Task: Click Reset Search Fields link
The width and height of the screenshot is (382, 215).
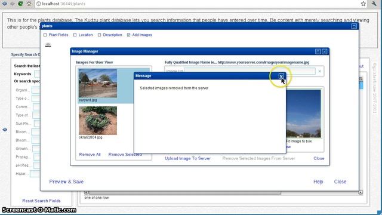Action: (41, 201)
